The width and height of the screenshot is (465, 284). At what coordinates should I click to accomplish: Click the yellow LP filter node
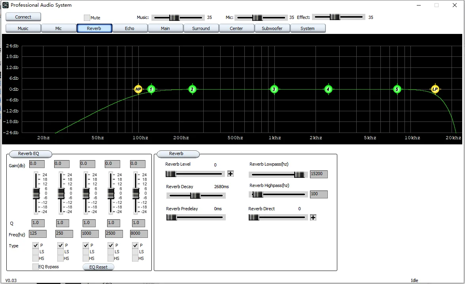(435, 90)
